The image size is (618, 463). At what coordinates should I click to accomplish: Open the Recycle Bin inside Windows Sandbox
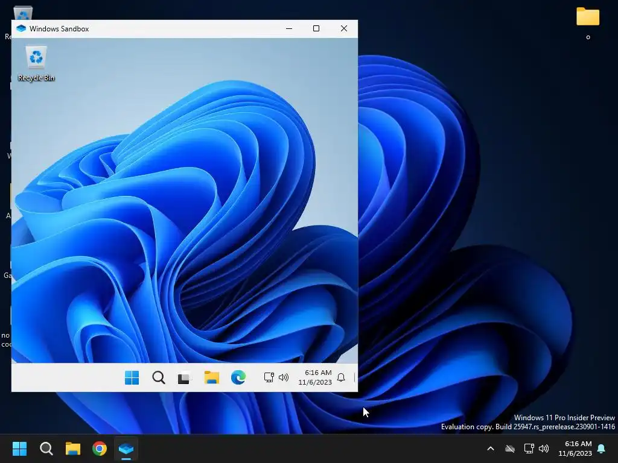(x=36, y=64)
